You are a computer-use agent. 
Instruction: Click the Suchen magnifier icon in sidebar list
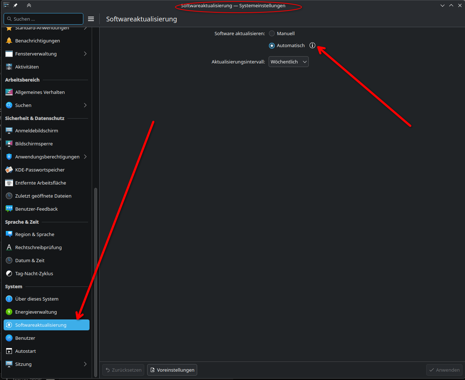click(x=9, y=105)
